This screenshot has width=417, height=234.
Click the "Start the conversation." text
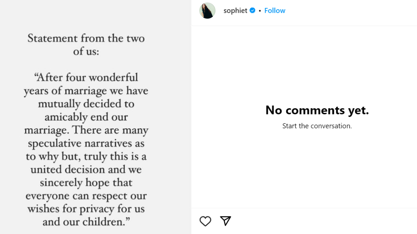point(317,126)
